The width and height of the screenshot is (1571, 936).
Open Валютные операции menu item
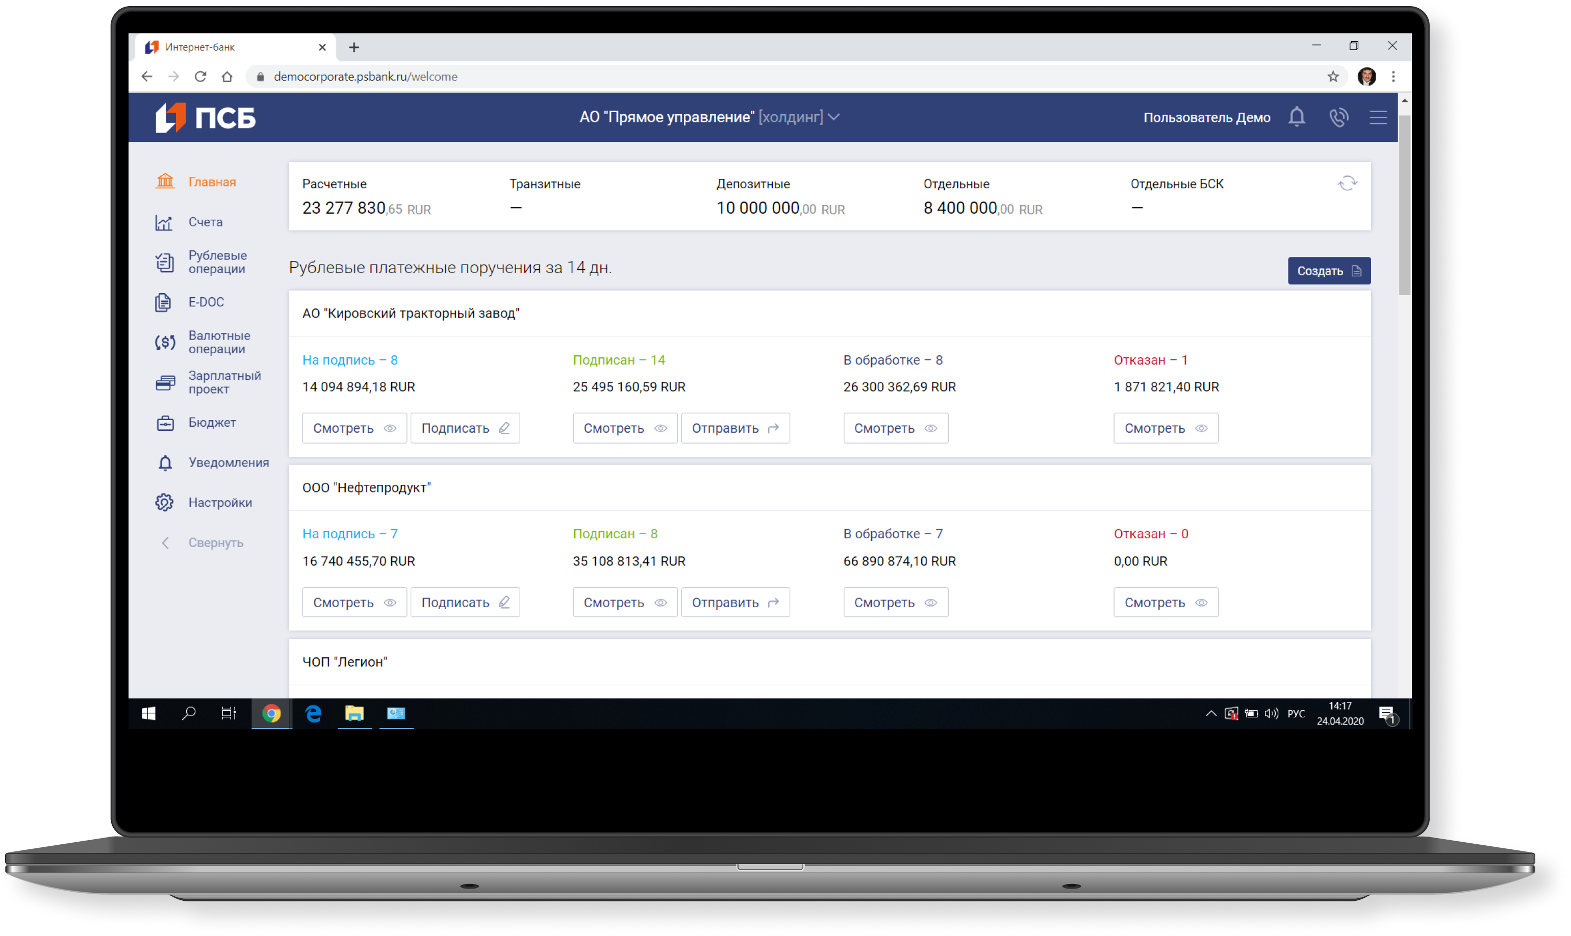tap(219, 343)
